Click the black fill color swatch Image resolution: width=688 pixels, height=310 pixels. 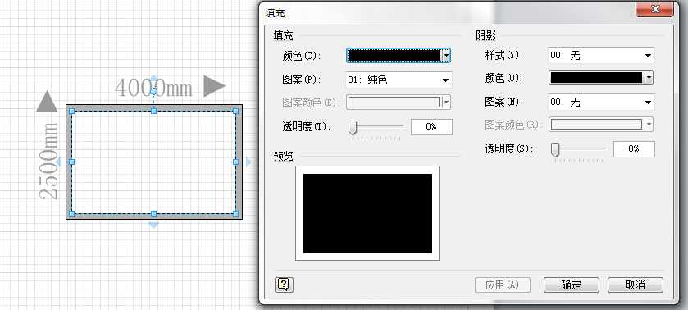394,55
